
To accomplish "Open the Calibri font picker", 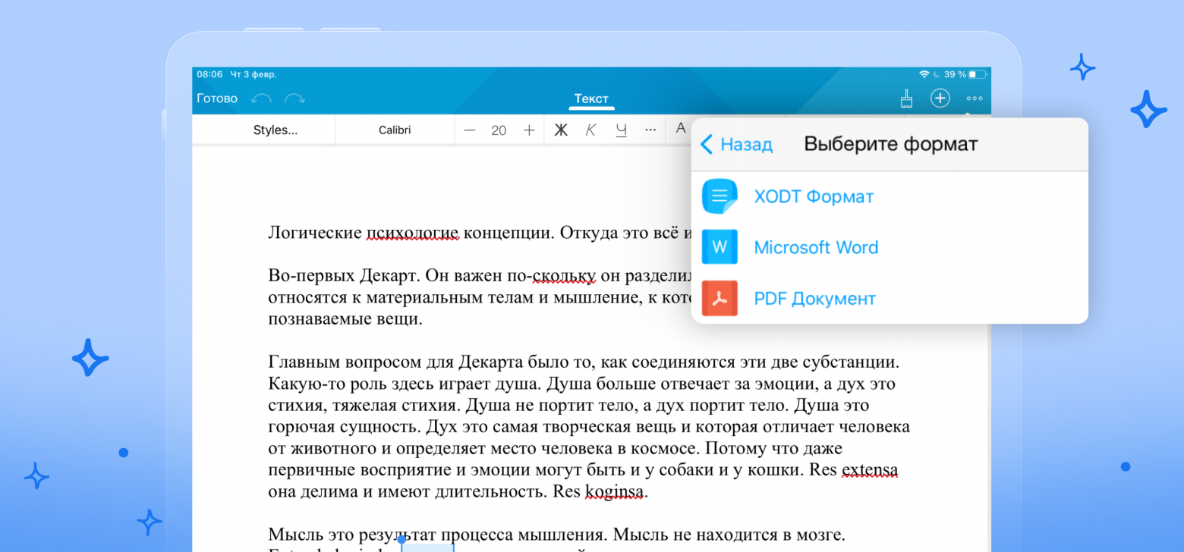I will pos(395,130).
